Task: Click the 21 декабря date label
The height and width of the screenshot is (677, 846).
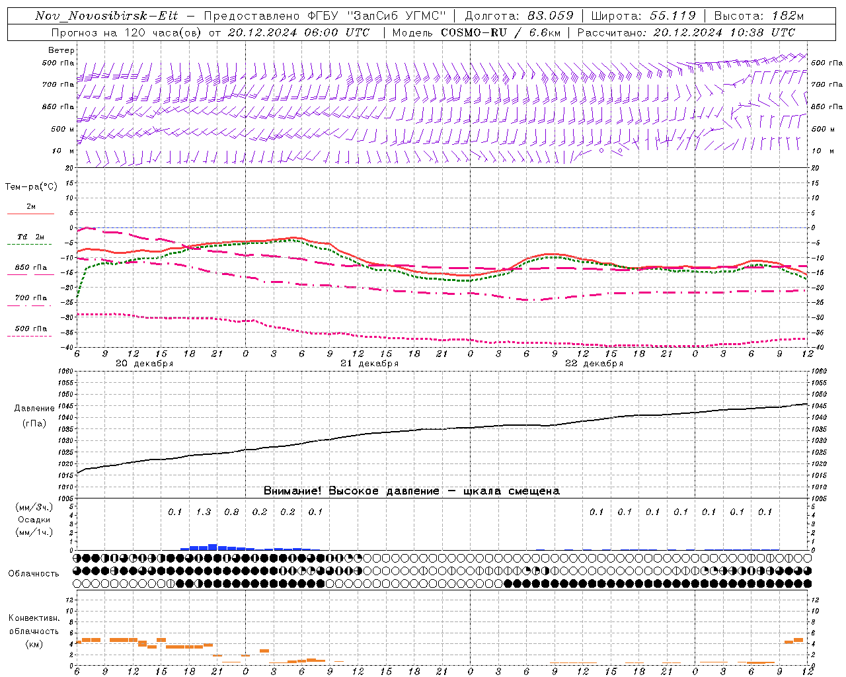Action: (x=369, y=364)
